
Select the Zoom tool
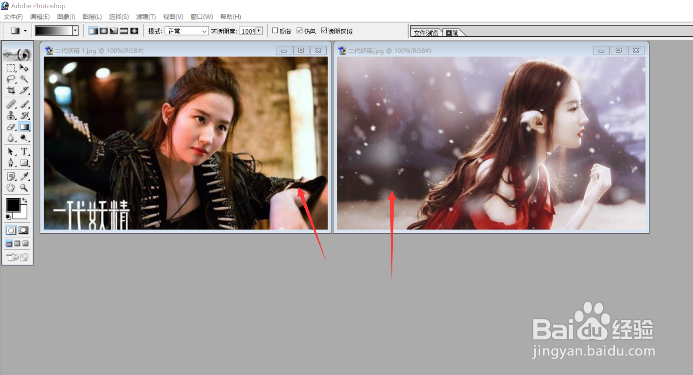[x=24, y=188]
